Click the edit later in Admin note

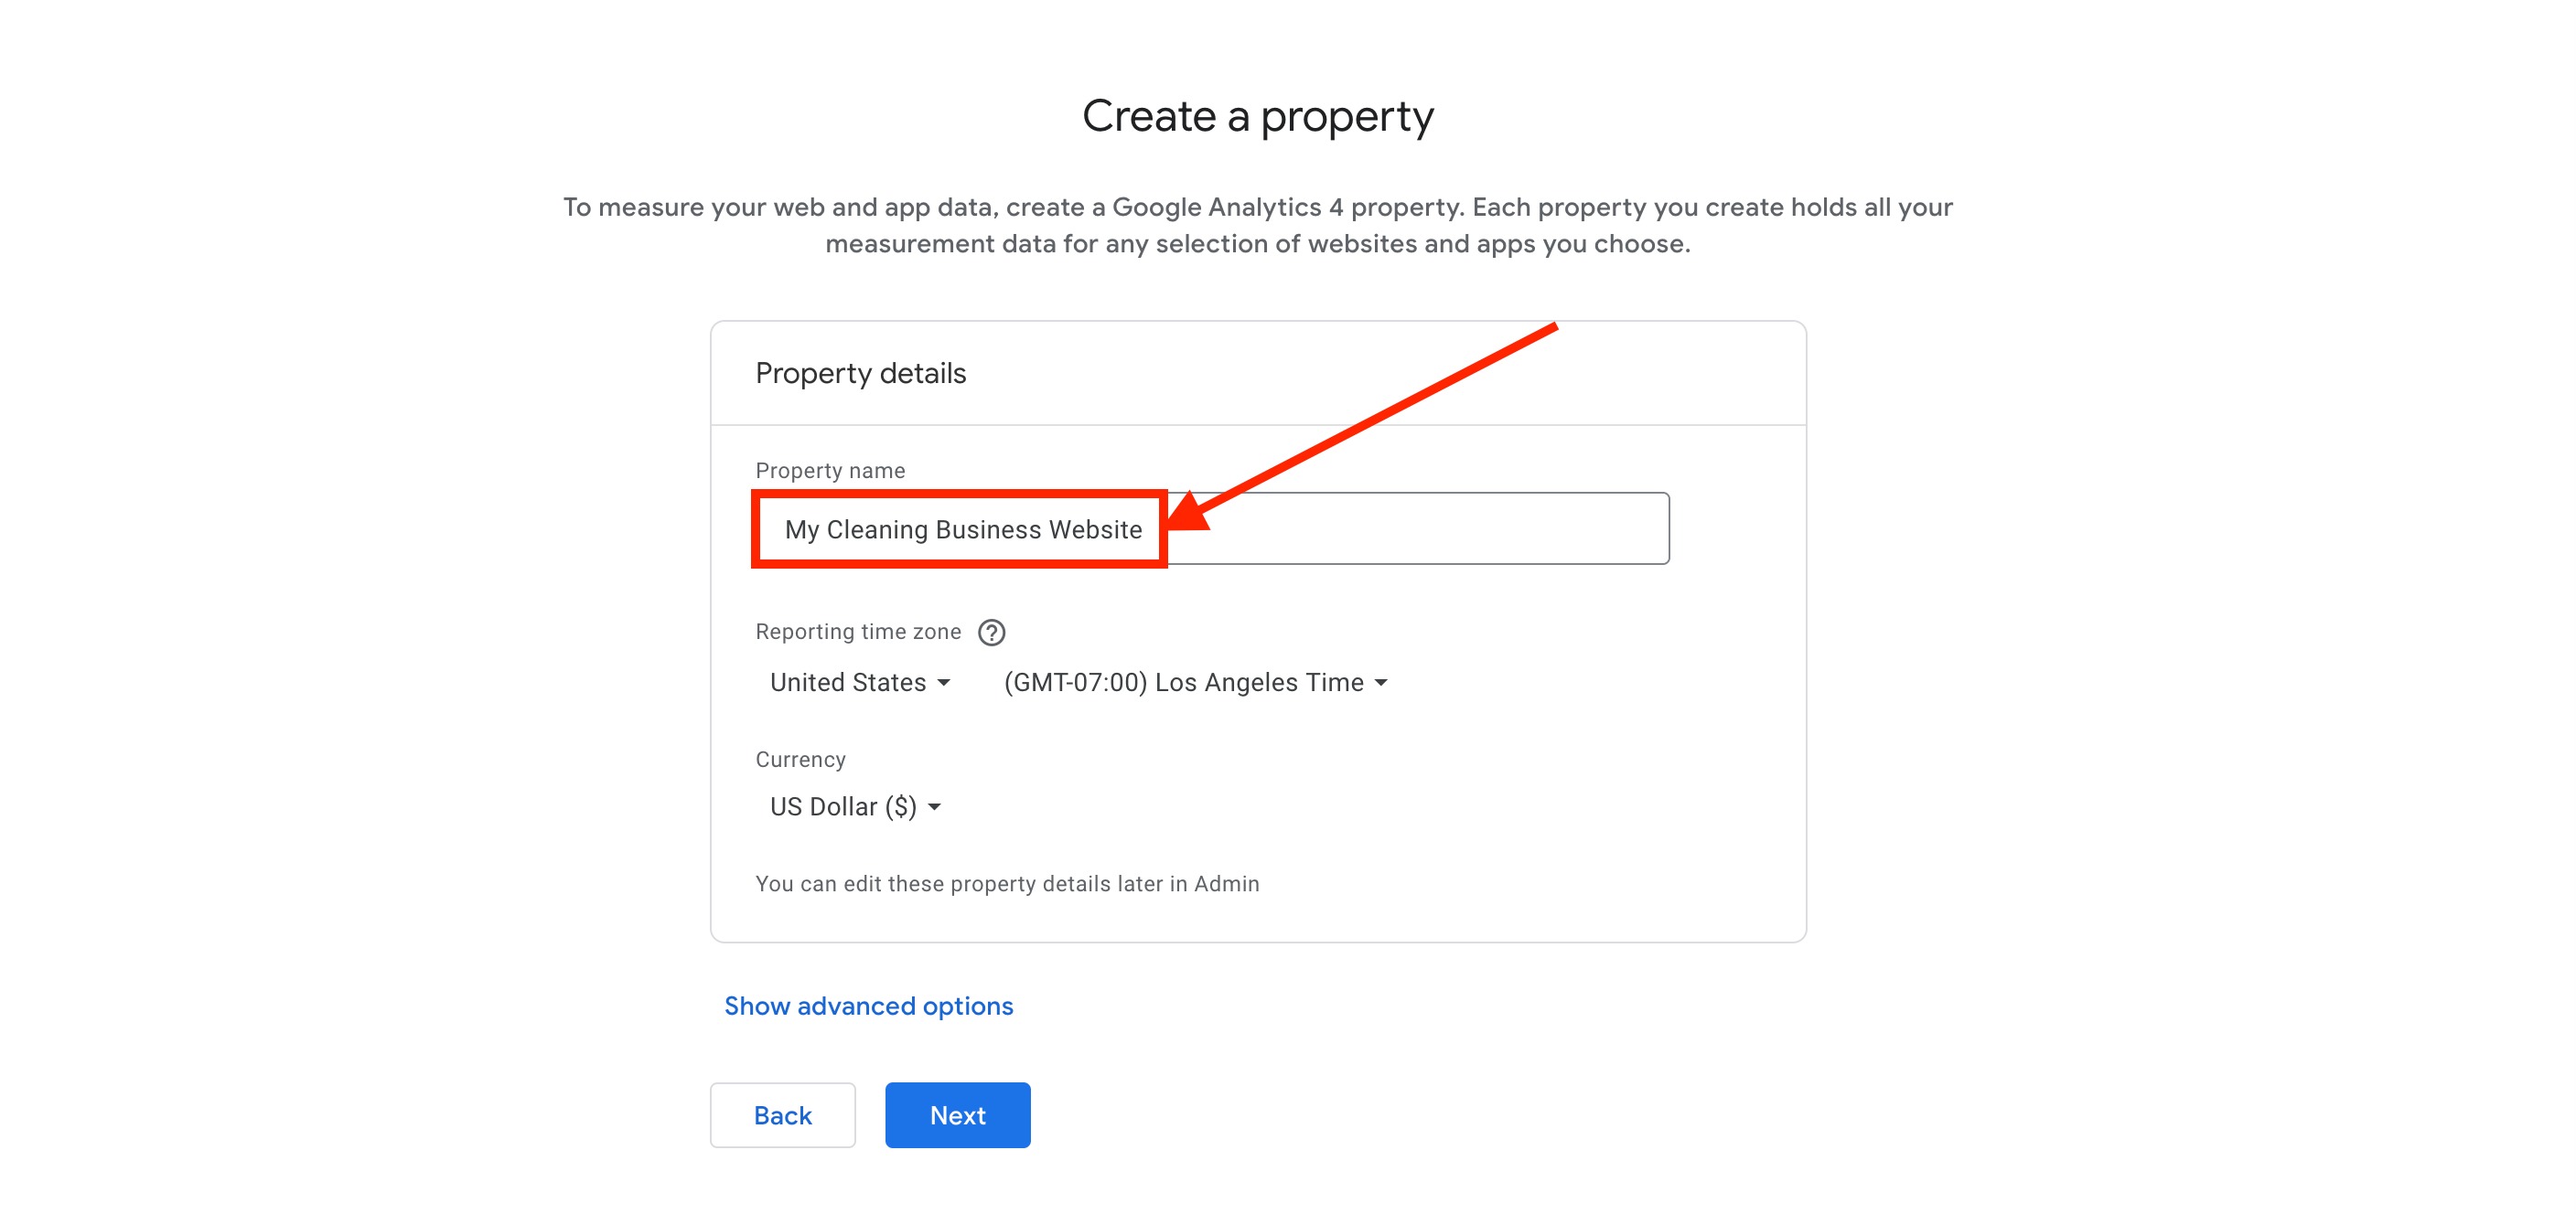(1007, 884)
